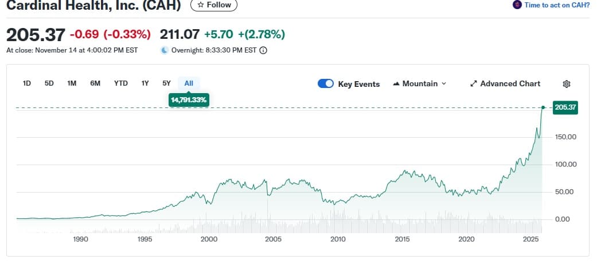Click the 1990 year label

80,239
